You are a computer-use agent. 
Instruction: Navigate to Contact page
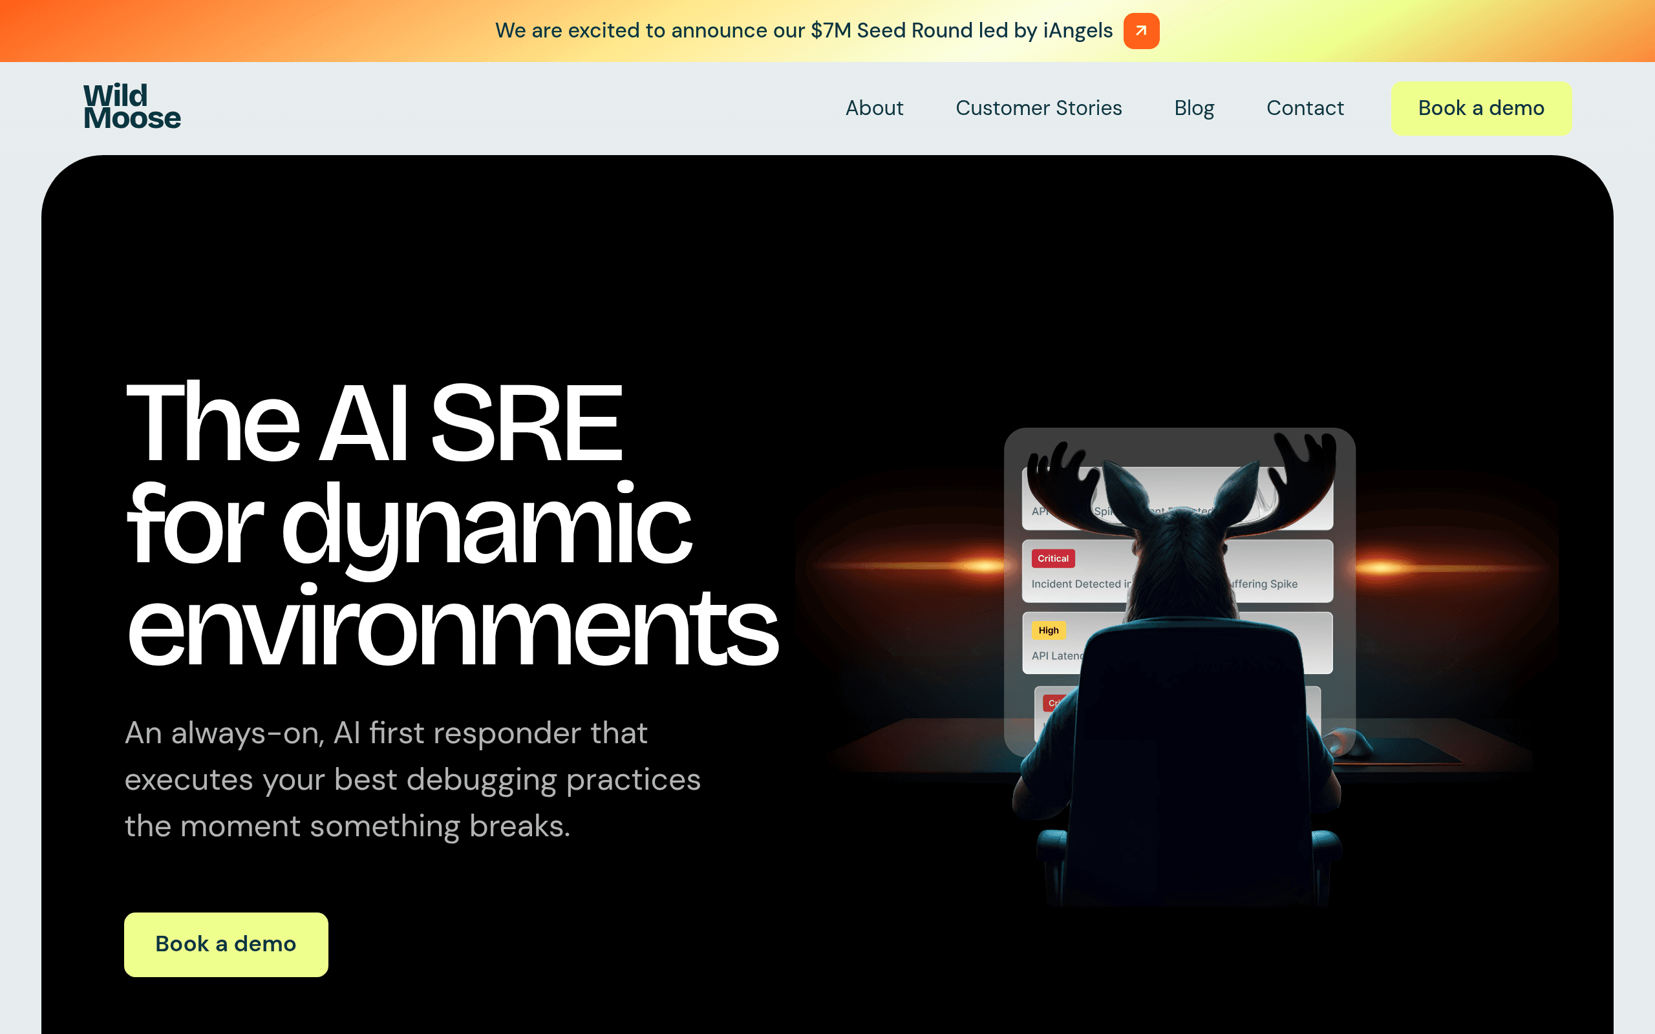point(1305,108)
